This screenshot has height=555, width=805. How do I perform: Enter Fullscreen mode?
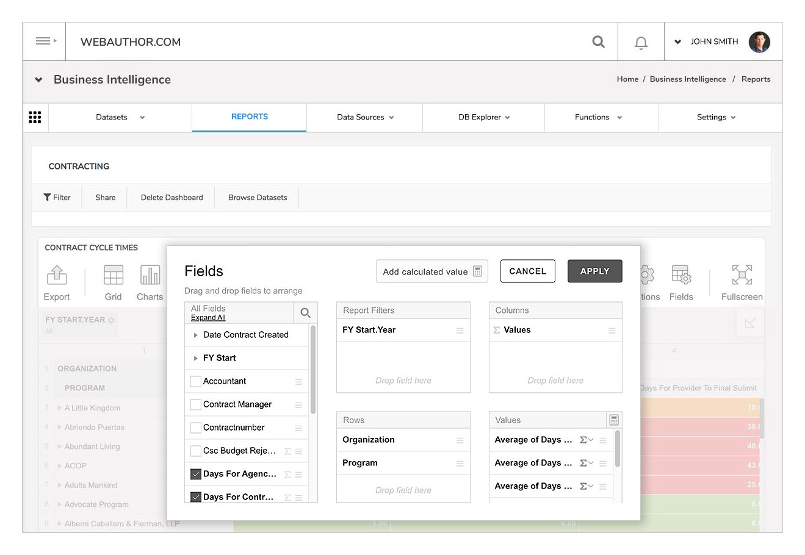742,276
